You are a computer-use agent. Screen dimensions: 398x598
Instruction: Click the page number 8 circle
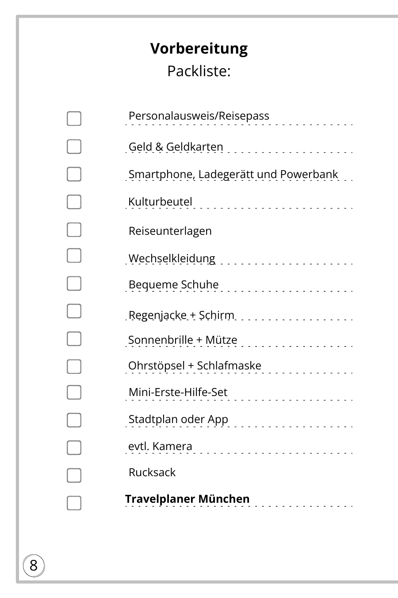(34, 566)
